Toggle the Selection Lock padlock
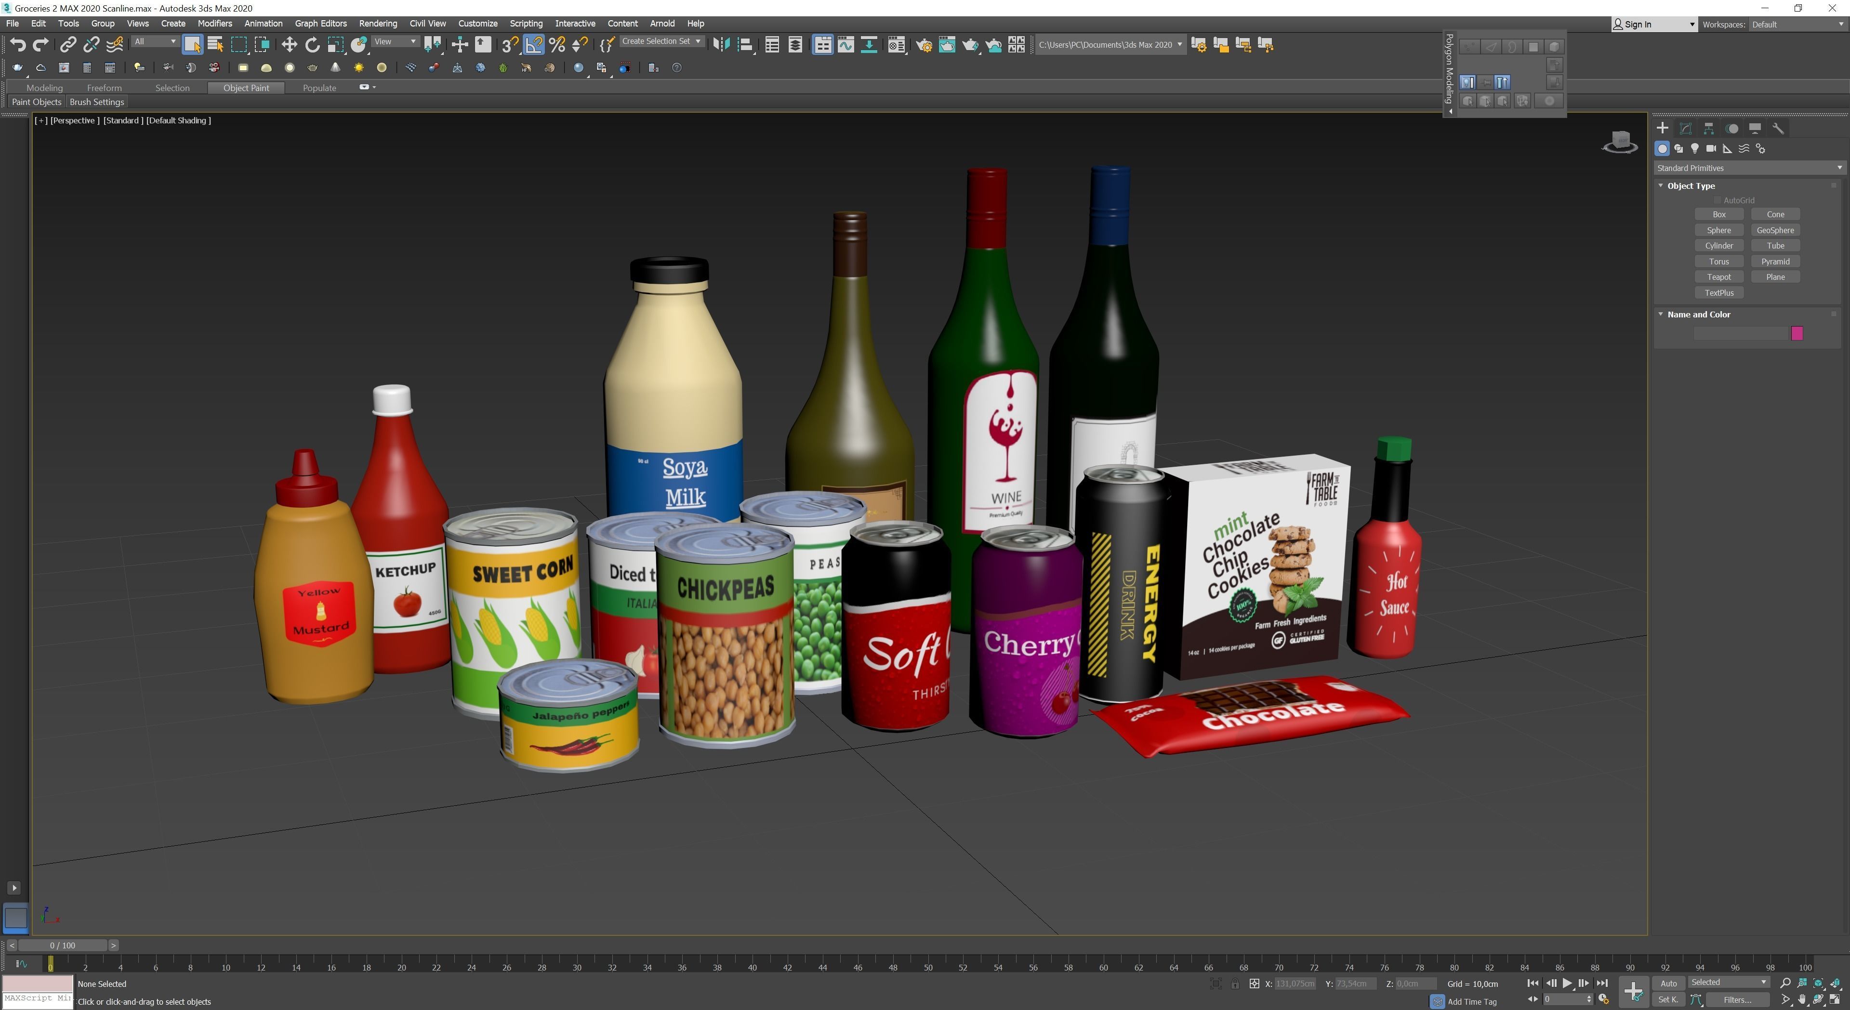Image resolution: width=1850 pixels, height=1010 pixels. (1234, 984)
